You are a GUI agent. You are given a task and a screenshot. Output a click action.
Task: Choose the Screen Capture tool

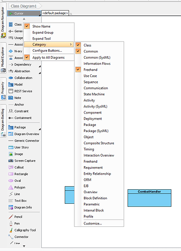pos(22,161)
